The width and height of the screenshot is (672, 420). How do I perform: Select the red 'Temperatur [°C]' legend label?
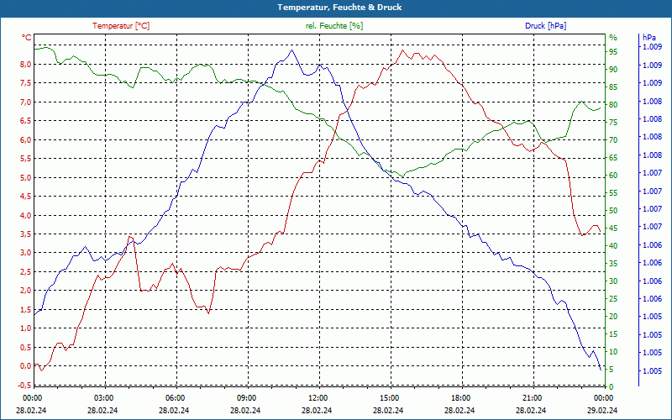click(x=121, y=26)
